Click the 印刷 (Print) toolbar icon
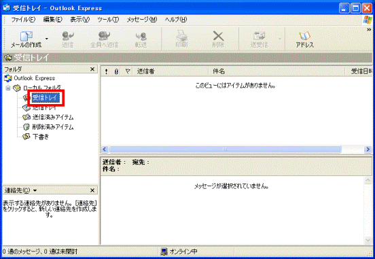 (182, 36)
